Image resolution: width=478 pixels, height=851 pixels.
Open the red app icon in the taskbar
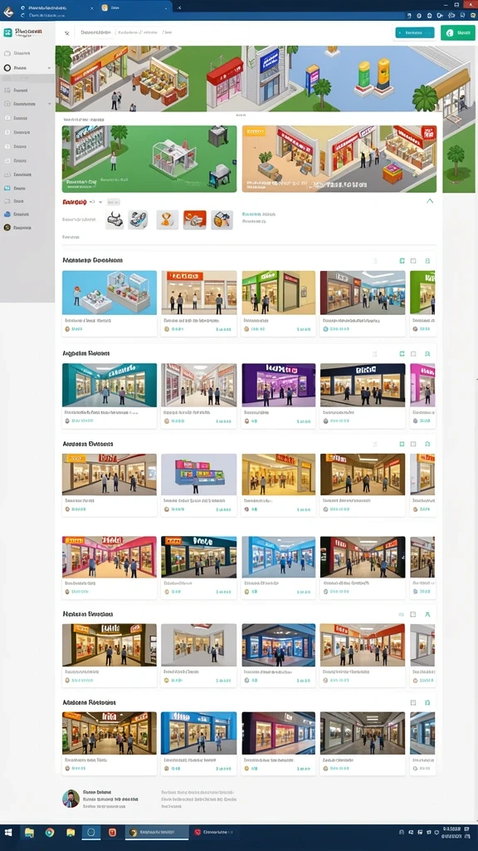(112, 832)
